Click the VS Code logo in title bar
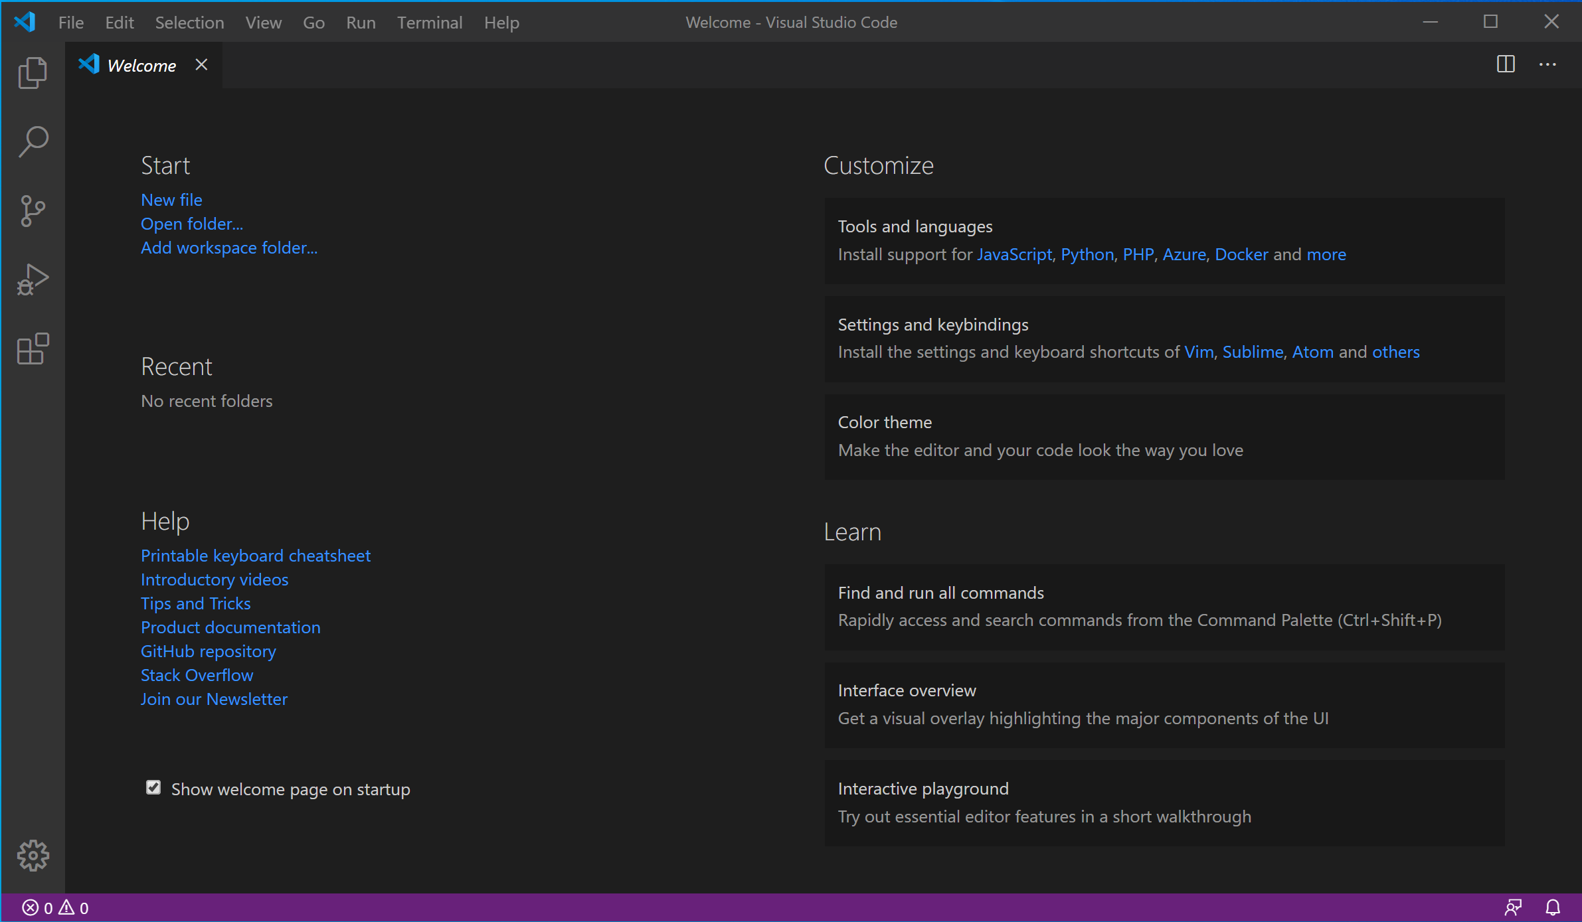The image size is (1582, 922). pyautogui.click(x=25, y=22)
